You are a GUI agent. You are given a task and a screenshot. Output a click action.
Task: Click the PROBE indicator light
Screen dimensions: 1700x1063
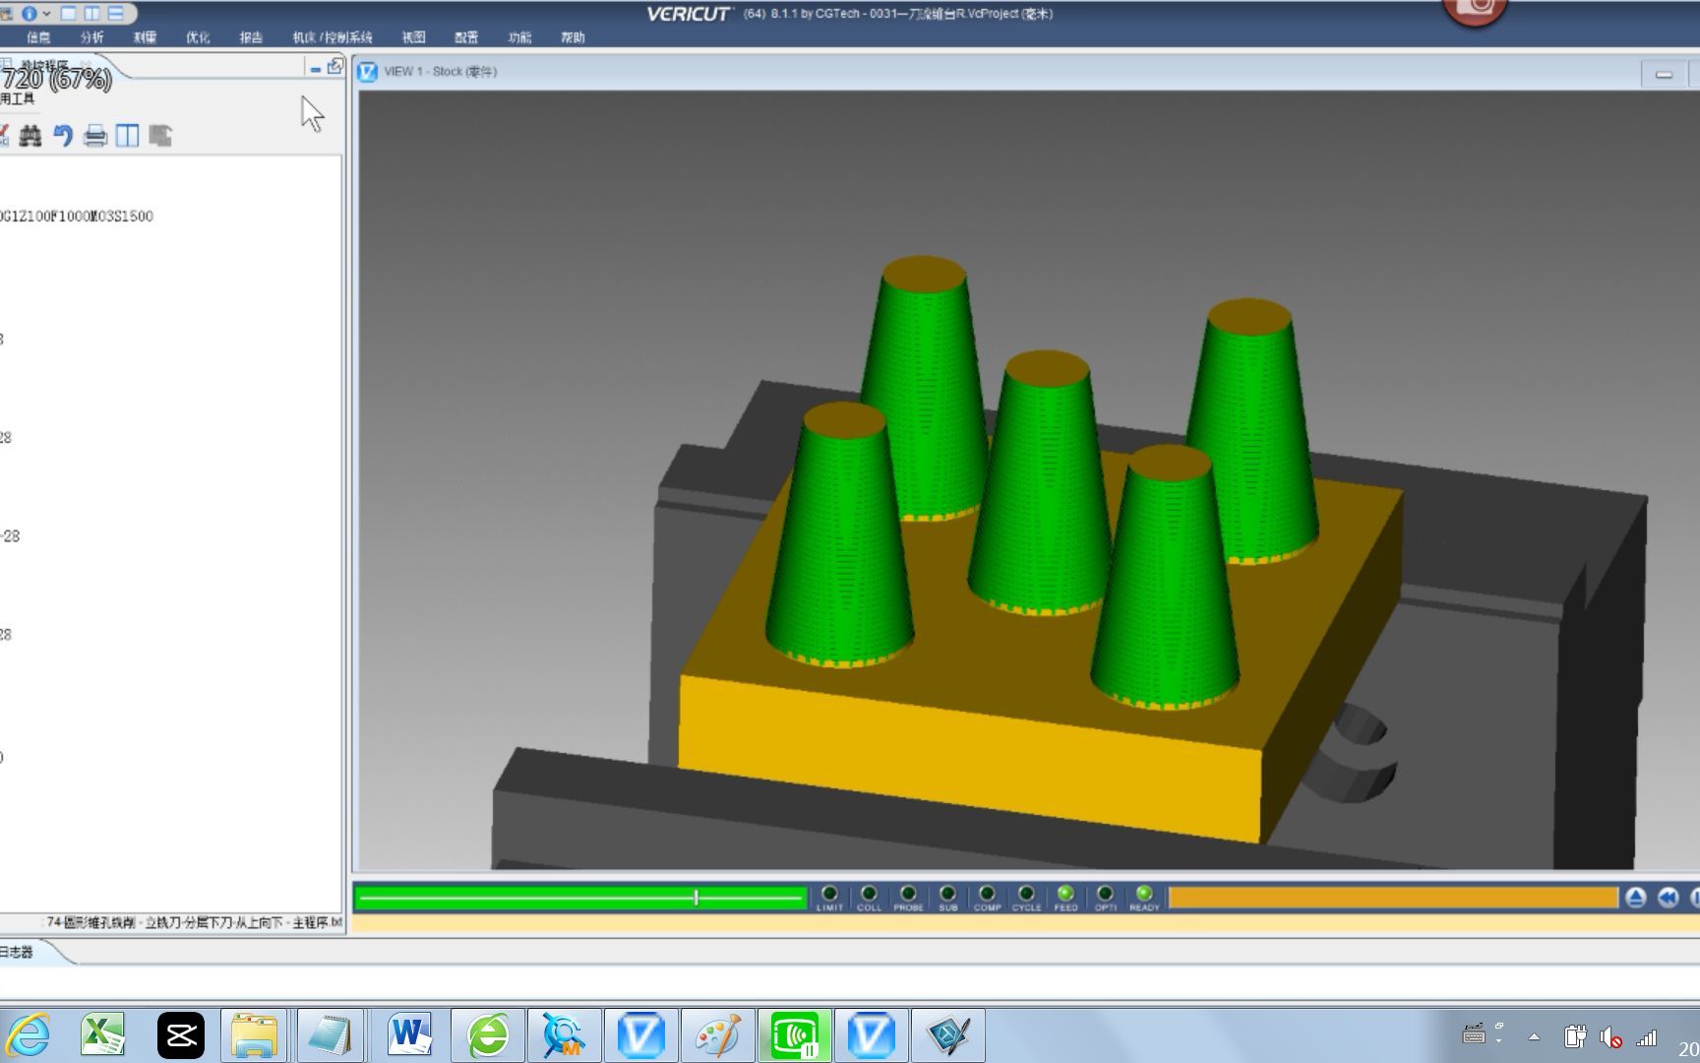[908, 894]
